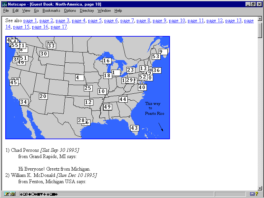
Task: Click map marker 34 in southern California
Action: [23, 102]
